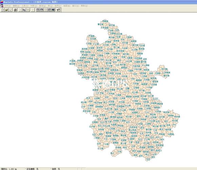Image resolution: width=197 pixels, height=170 pixels.
Task: Open the 地图 (Map) menu
Action: point(67,6)
